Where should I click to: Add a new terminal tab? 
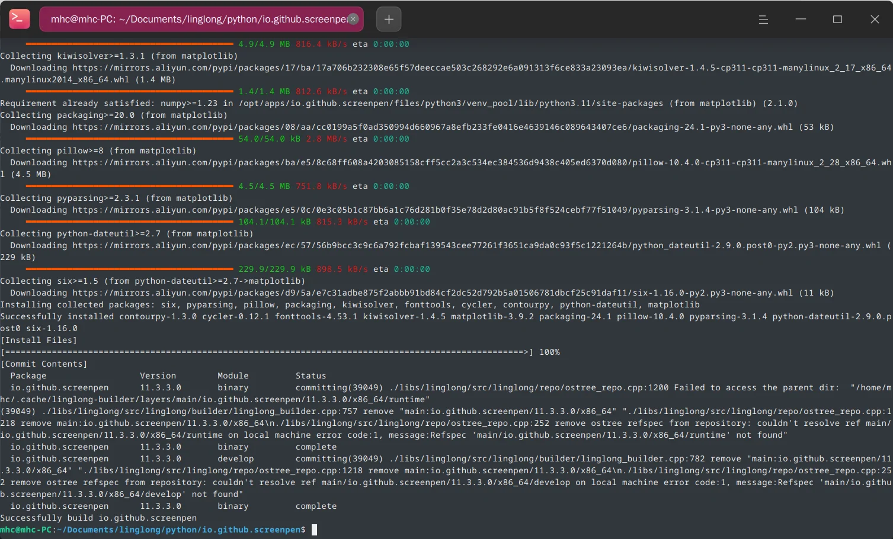click(x=389, y=19)
